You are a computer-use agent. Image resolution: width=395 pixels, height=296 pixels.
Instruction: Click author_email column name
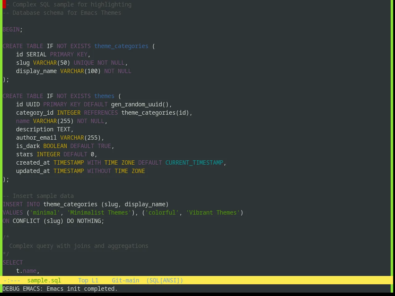coord(36,138)
